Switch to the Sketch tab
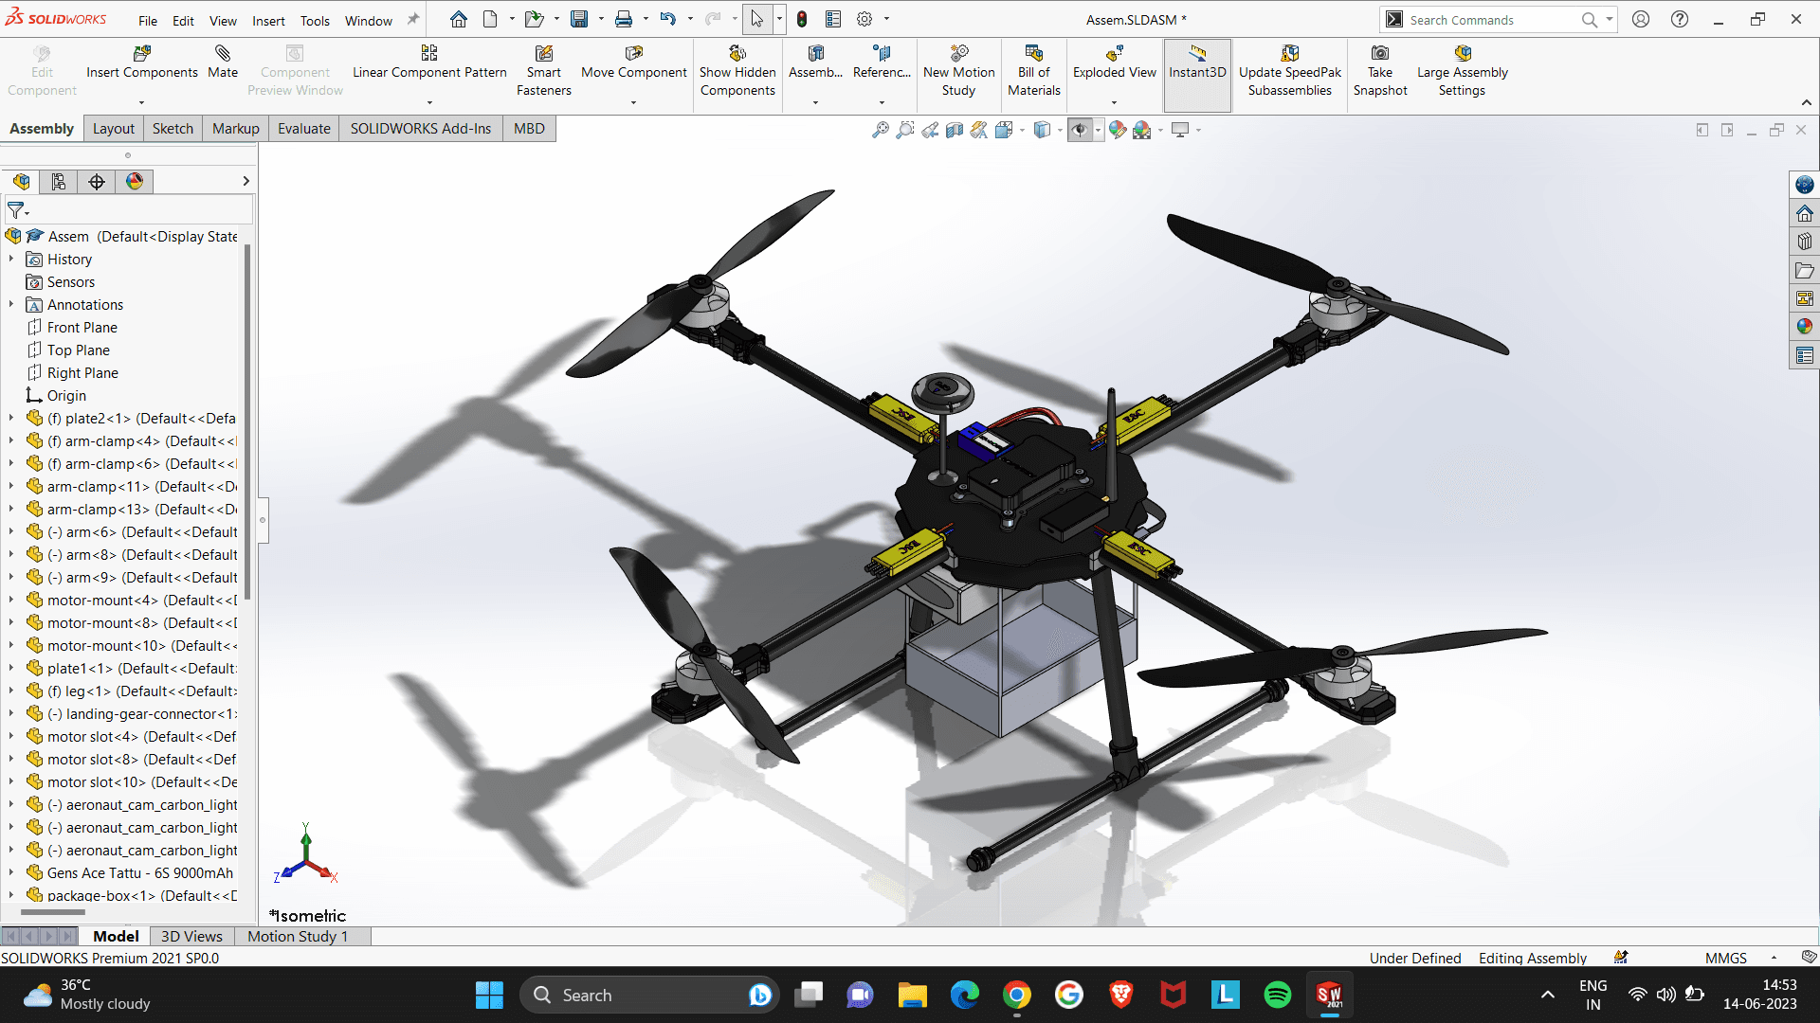This screenshot has height=1023, width=1820. coord(173,129)
